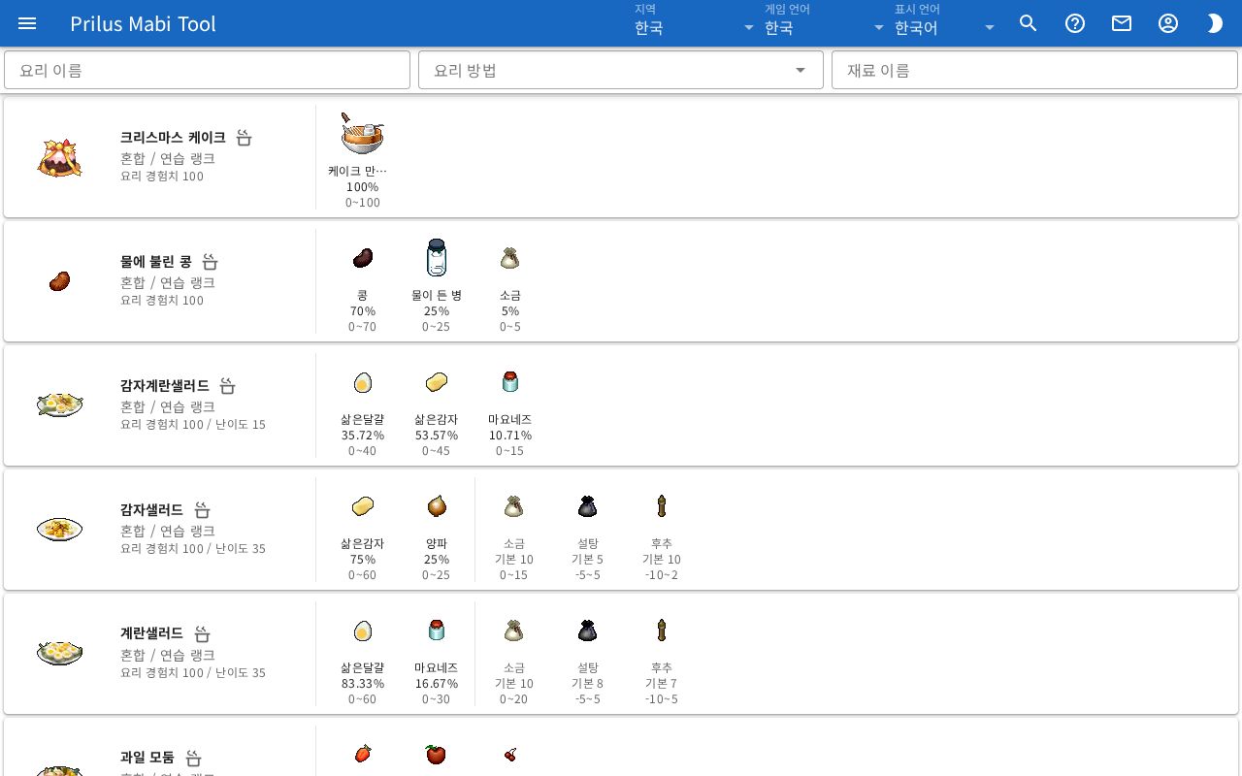Click the 계란샐러드 dish image

click(x=59, y=654)
